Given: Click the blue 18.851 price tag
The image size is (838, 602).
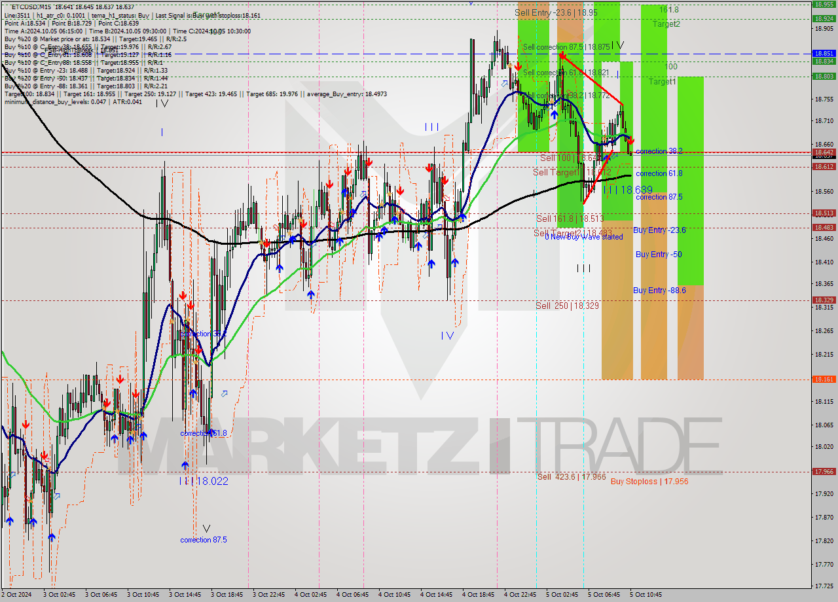Looking at the screenshot, I should [x=824, y=53].
